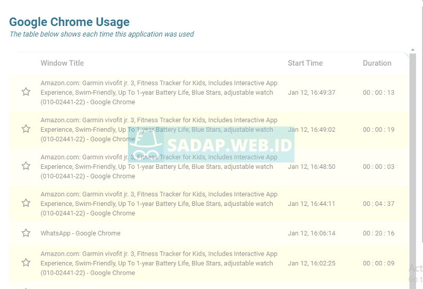This screenshot has height=289, width=423.
Task: Click the Jan 12, 16:06:14 start time
Action: (311, 233)
